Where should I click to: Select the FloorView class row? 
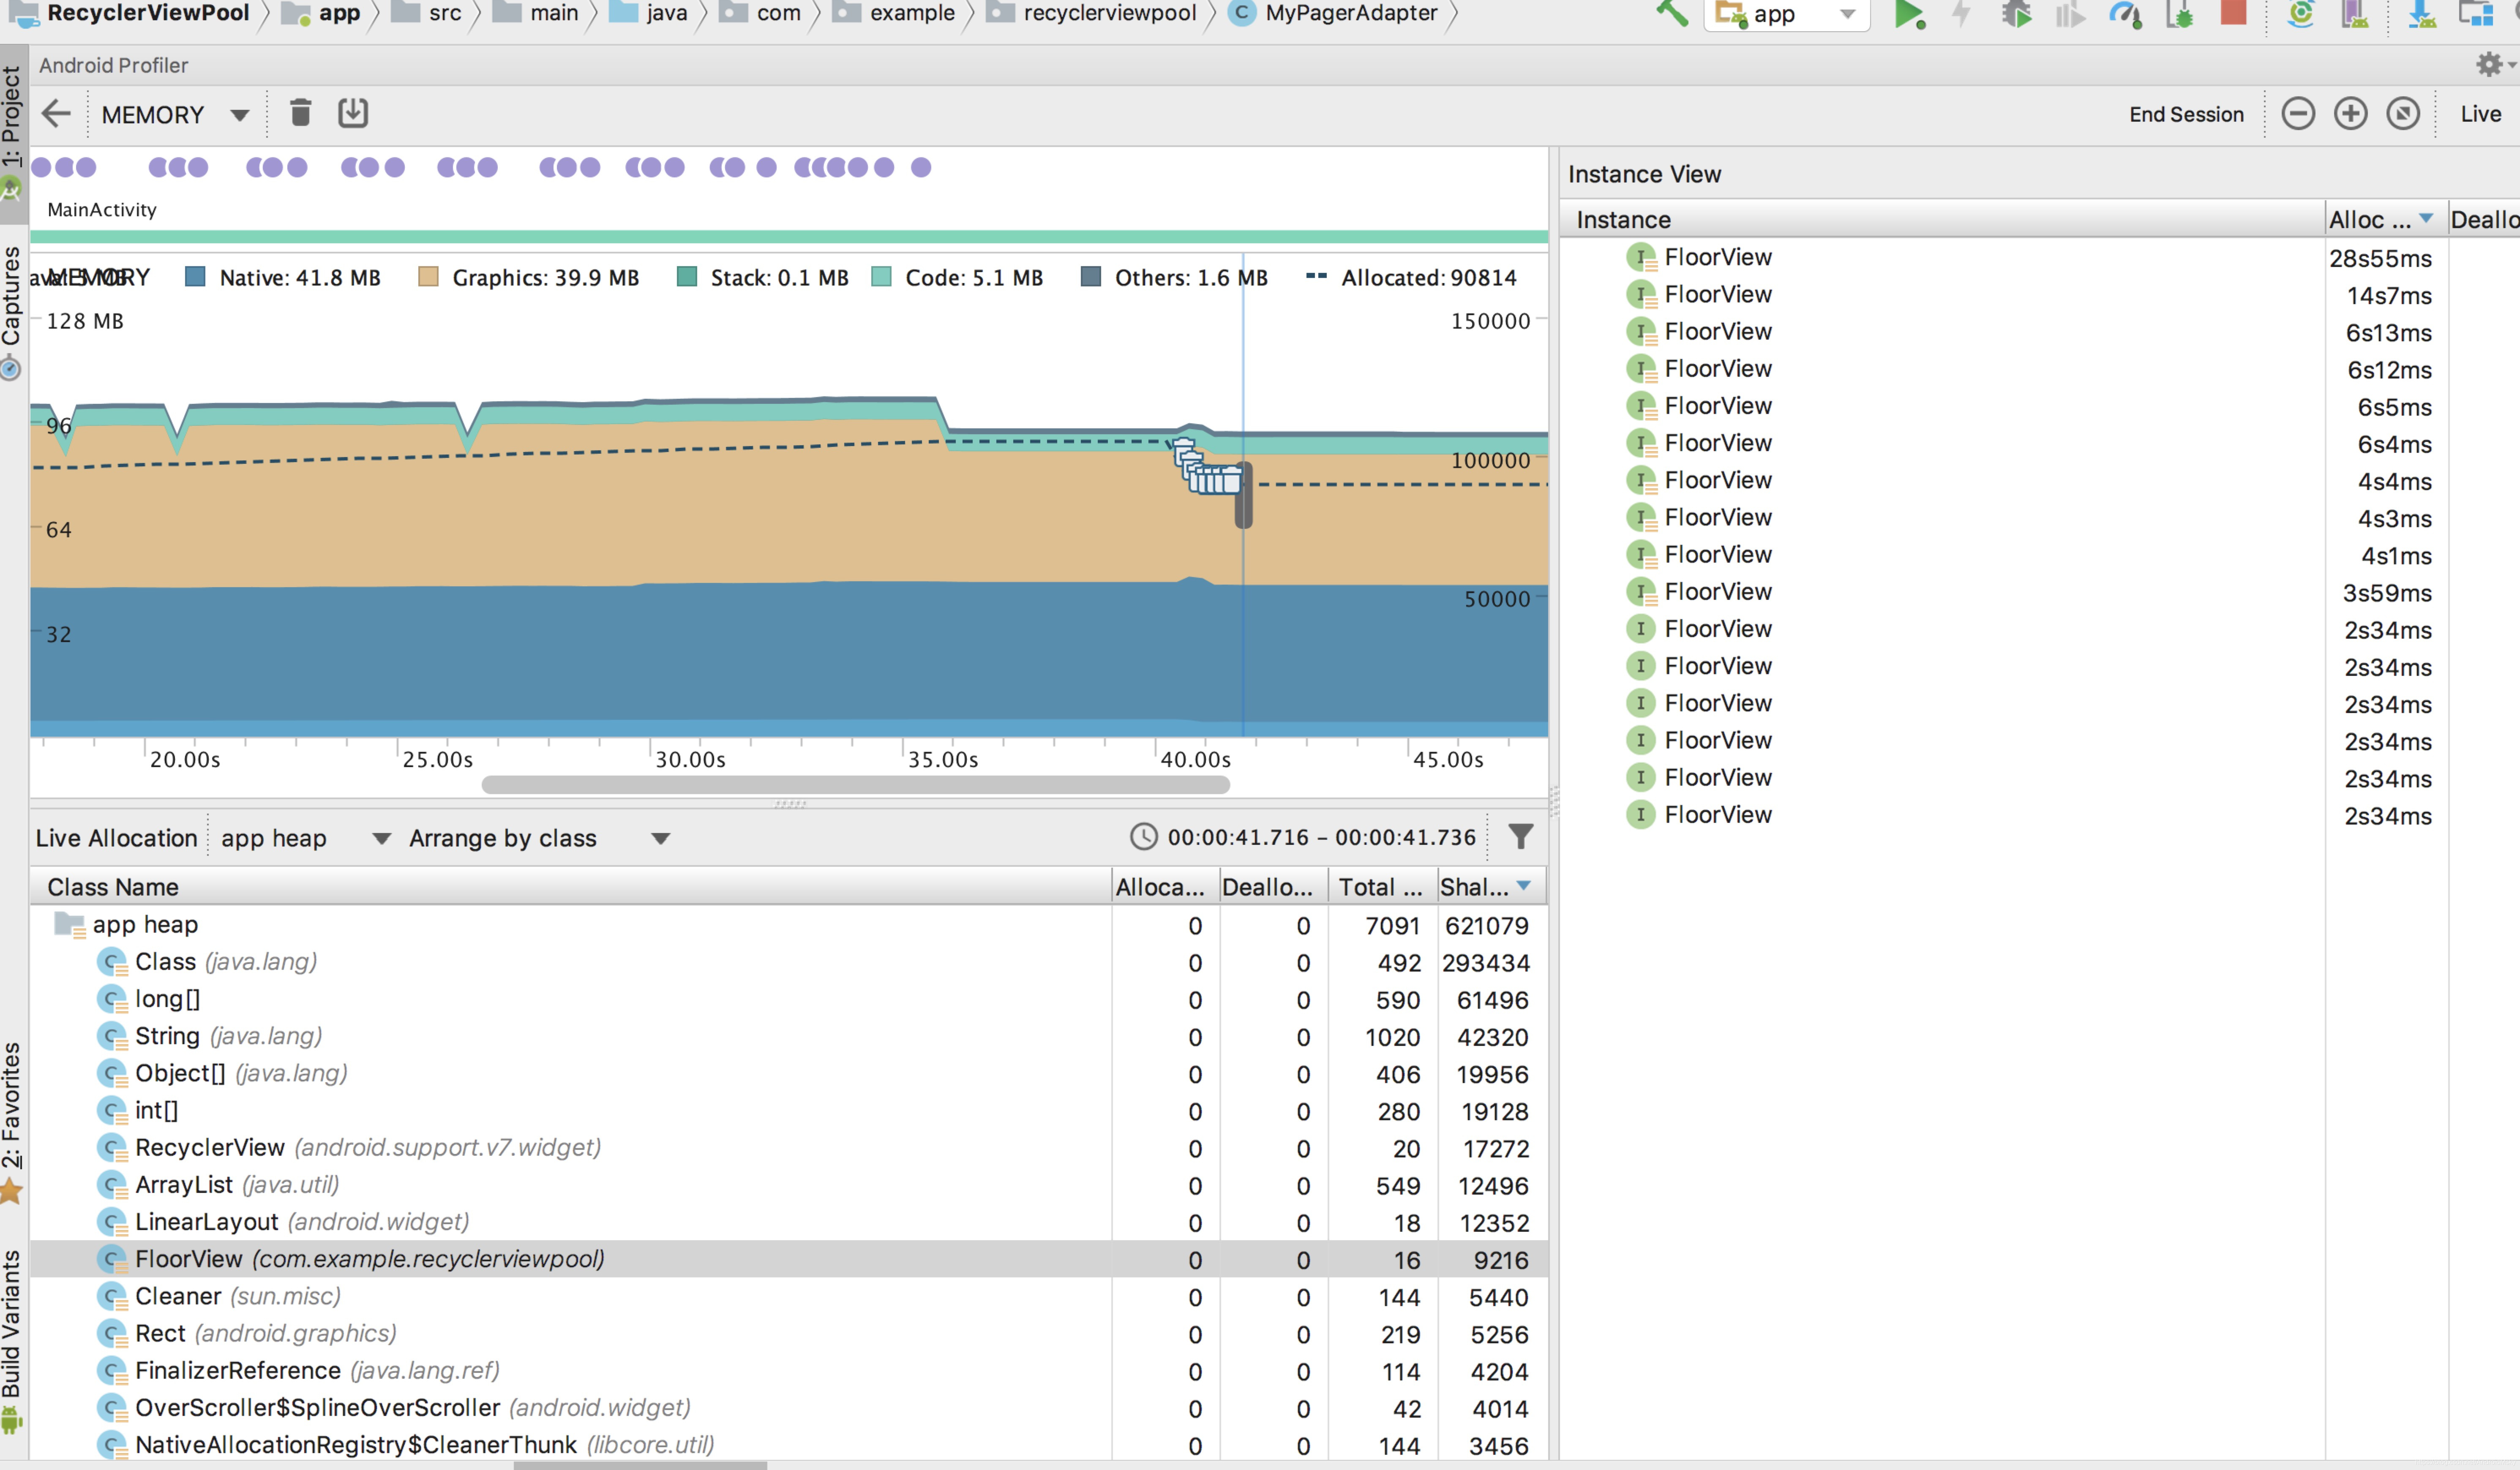tap(789, 1259)
